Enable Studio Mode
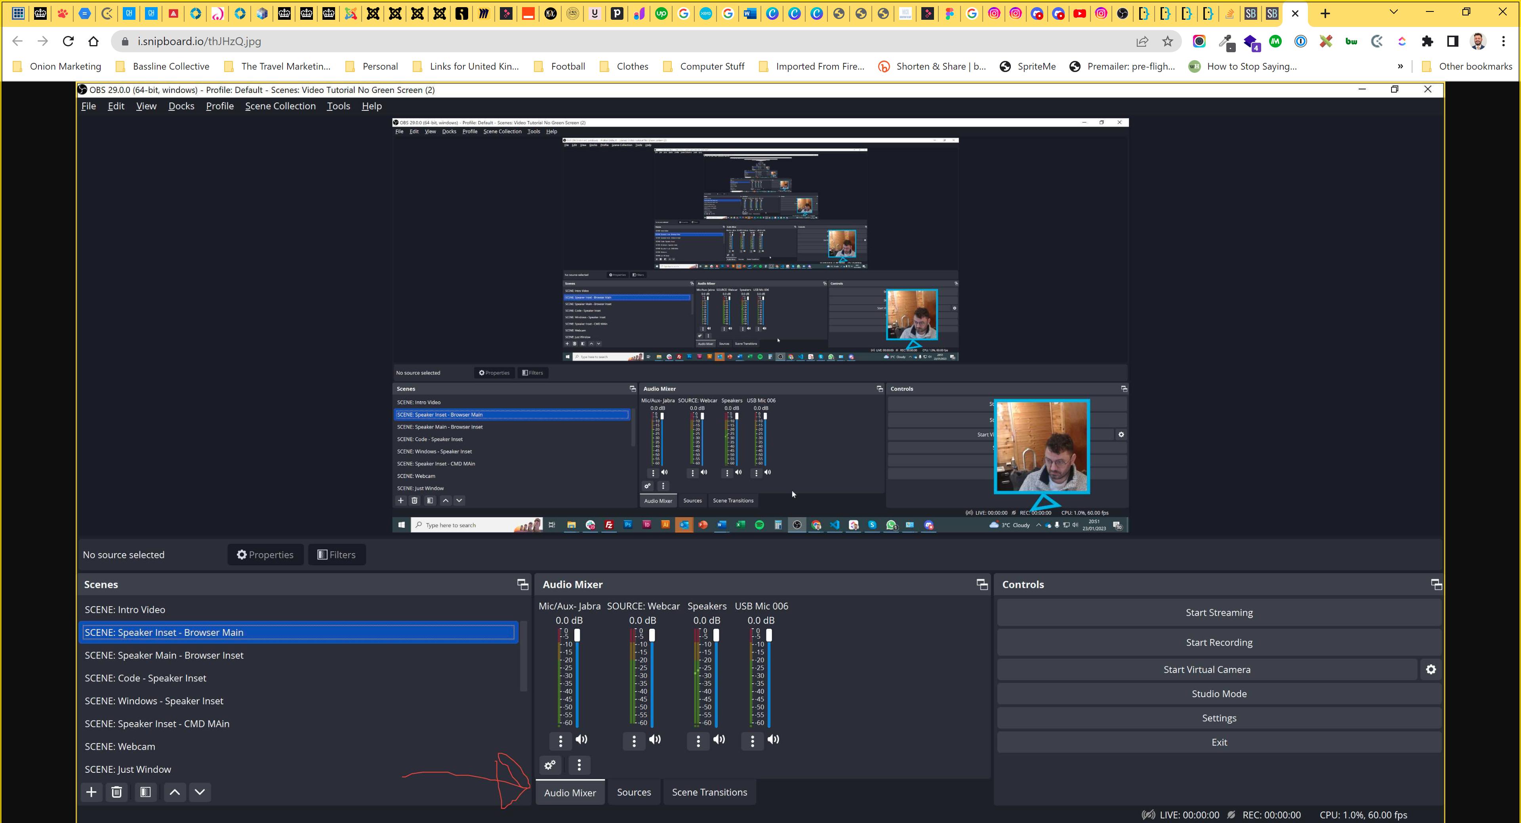1521x823 pixels. coord(1219,693)
